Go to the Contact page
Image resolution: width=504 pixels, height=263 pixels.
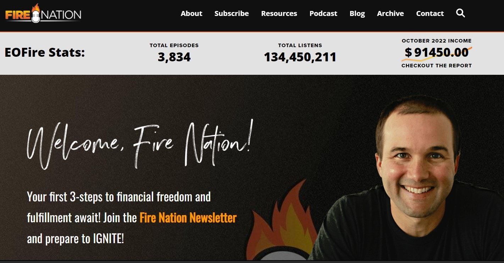click(430, 13)
